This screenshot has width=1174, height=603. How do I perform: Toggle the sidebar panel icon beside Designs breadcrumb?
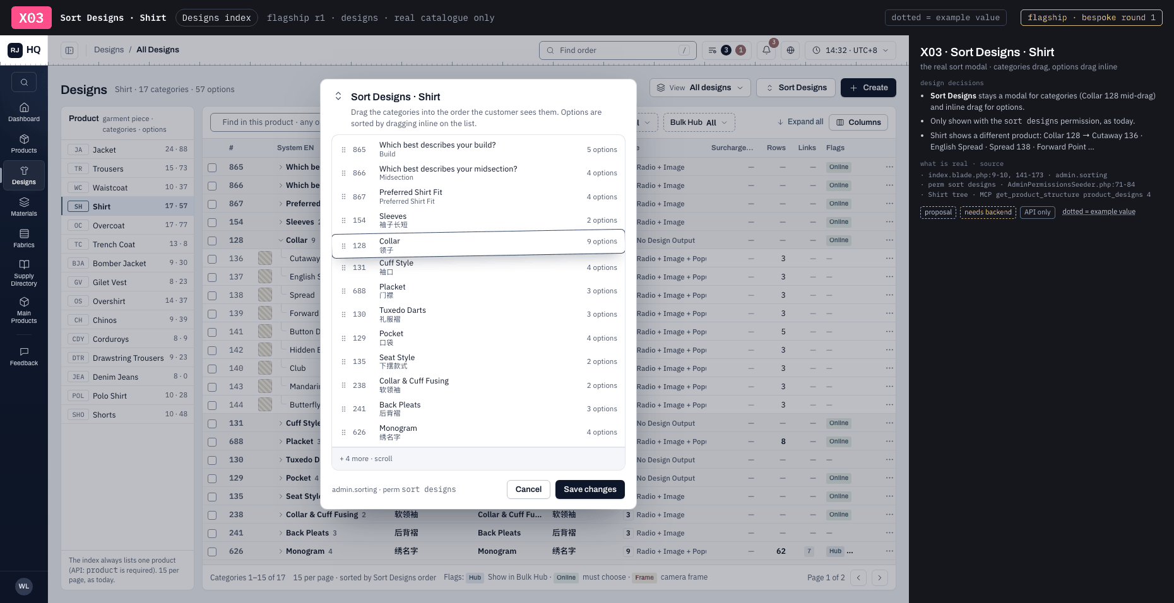69,50
